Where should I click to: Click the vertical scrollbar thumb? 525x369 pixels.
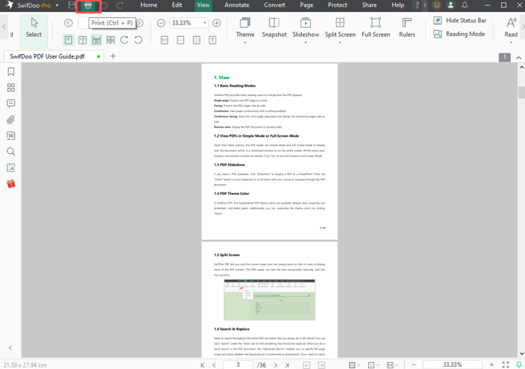(x=521, y=92)
